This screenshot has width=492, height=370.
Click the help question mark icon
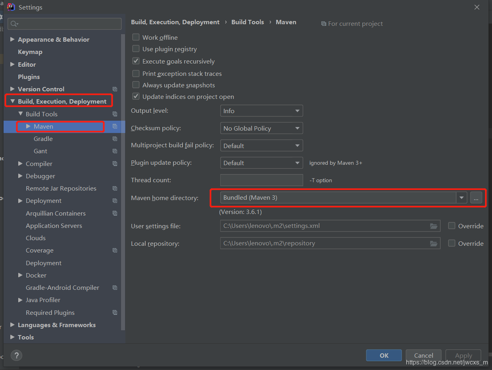tap(17, 355)
